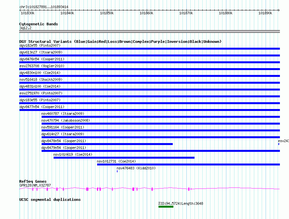Open nsv470794 (Jakobsson2008) variant label
This screenshot has height=219, width=289.
[66, 120]
